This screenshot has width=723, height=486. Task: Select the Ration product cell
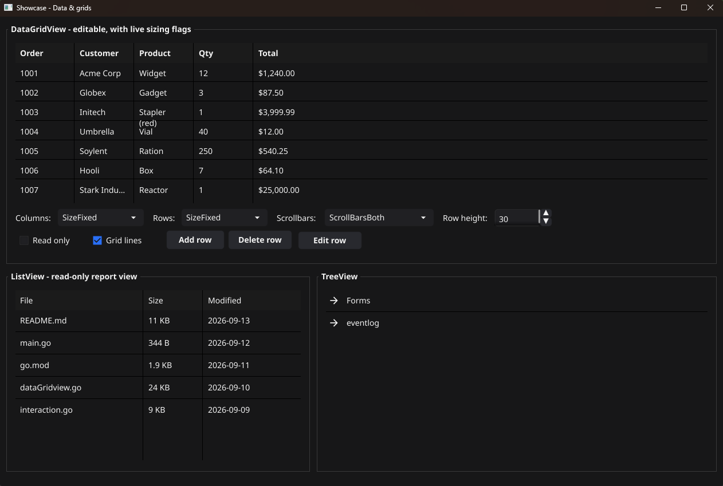pos(164,151)
